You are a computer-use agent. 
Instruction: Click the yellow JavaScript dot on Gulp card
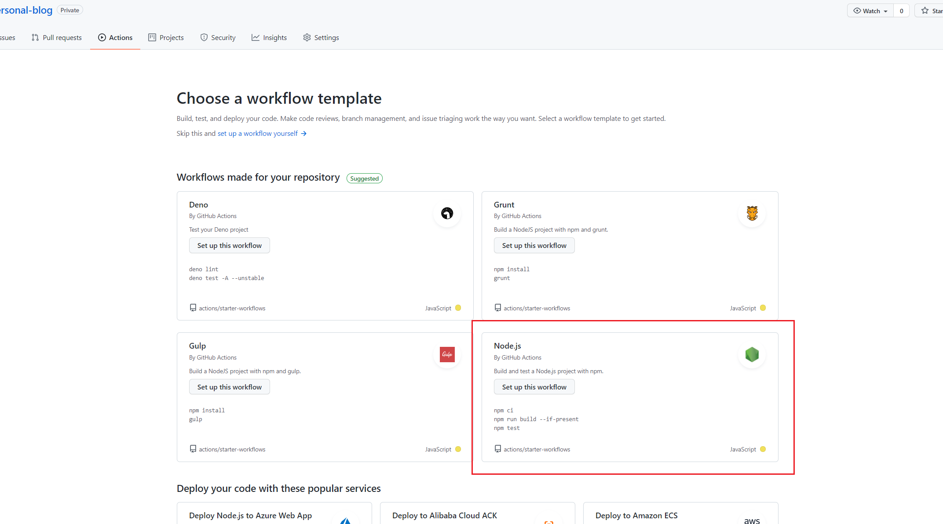point(458,449)
